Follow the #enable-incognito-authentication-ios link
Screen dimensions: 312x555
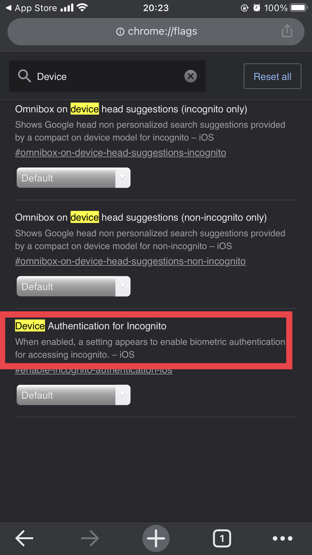pyautogui.click(x=94, y=371)
